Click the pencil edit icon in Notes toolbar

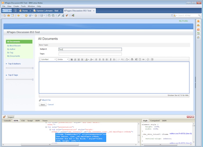(59, 16)
